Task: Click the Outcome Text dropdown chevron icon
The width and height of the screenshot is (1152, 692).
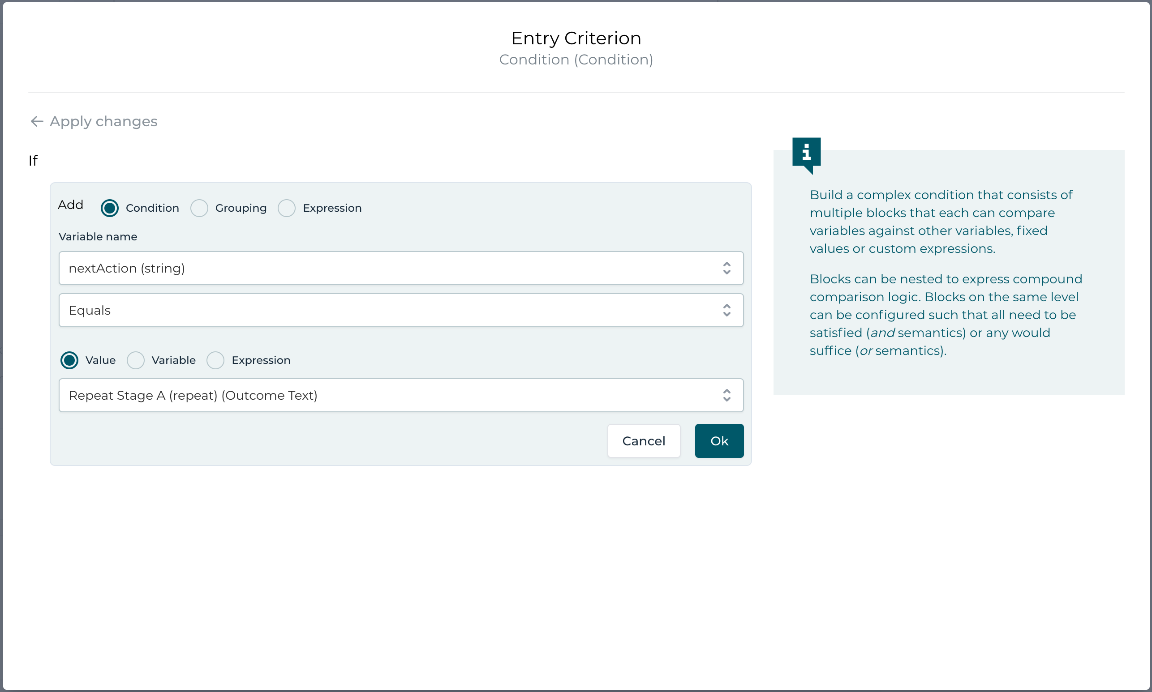Action: pos(726,395)
